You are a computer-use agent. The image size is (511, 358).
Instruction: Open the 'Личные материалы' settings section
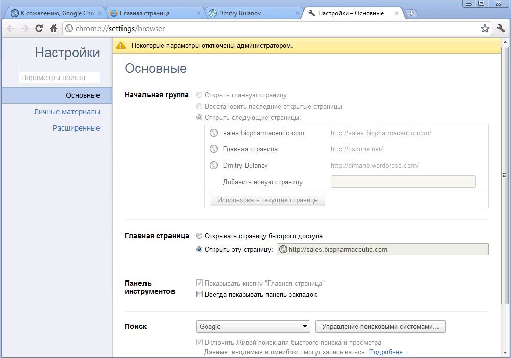pos(67,112)
